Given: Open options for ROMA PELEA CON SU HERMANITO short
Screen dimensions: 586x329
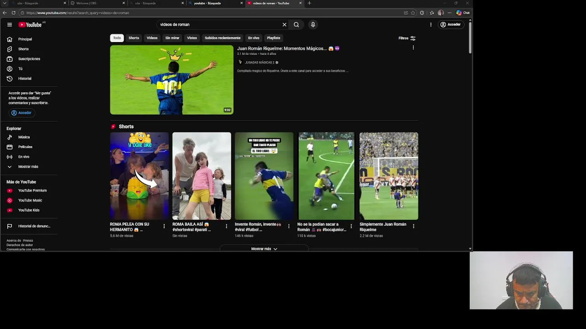Looking at the screenshot, I should (x=164, y=226).
